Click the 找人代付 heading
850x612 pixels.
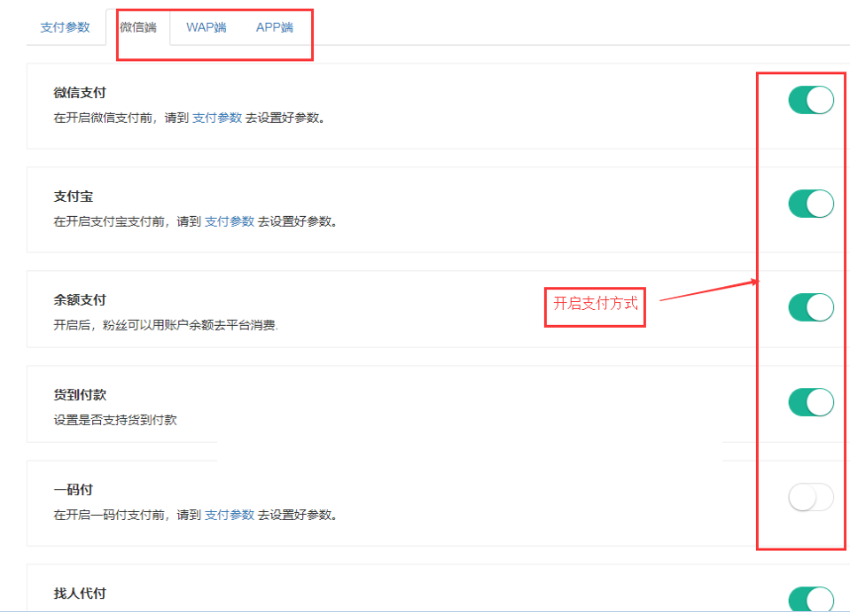[79, 593]
